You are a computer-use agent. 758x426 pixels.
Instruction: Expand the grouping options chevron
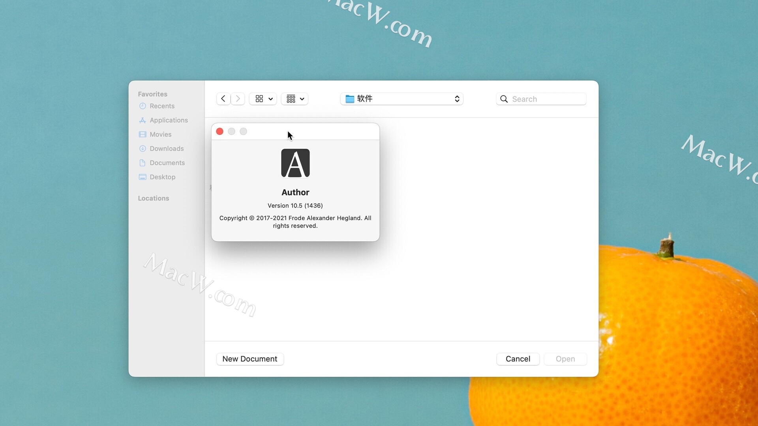tap(302, 99)
